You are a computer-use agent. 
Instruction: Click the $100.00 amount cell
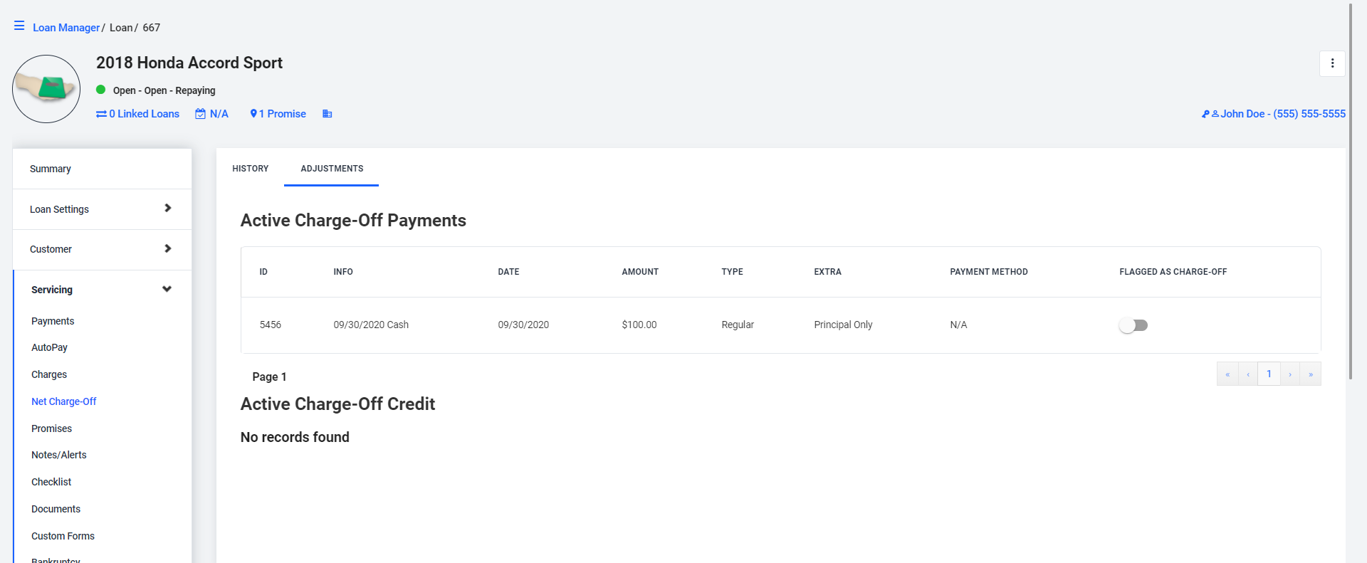(x=639, y=325)
